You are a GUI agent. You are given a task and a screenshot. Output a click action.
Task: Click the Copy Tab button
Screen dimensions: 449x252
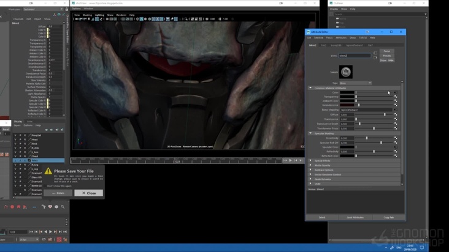[x=388, y=218]
